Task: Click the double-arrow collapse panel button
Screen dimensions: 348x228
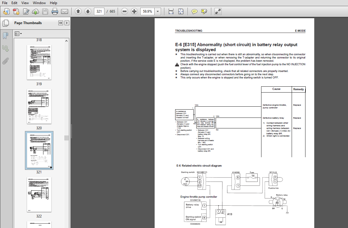Action: (60, 23)
